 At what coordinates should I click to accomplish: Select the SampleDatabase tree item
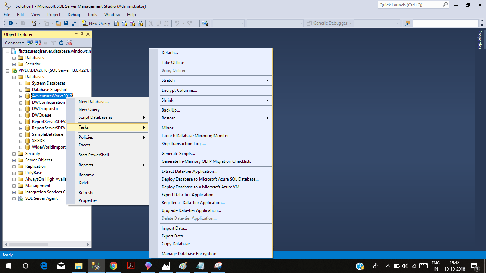(47, 134)
